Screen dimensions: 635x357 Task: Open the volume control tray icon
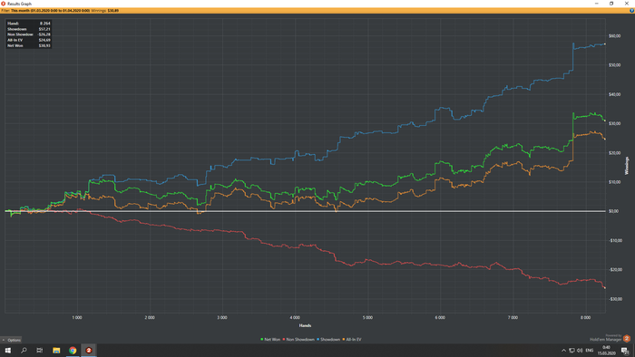[580, 351]
